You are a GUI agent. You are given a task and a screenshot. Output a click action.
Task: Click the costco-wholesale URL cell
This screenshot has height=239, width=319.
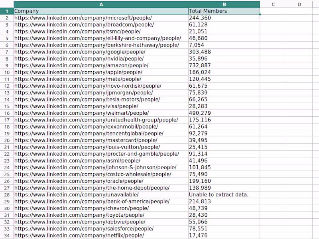coord(101,174)
